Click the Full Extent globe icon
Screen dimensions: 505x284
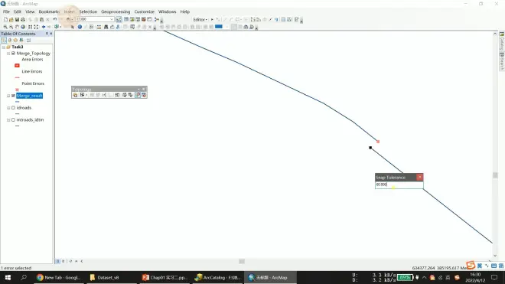point(23,27)
